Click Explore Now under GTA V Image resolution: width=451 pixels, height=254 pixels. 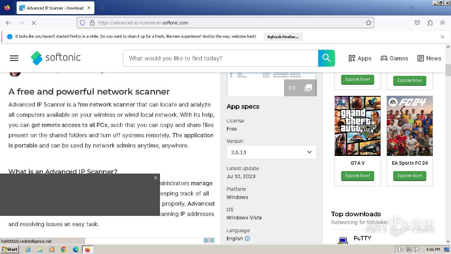(x=357, y=176)
